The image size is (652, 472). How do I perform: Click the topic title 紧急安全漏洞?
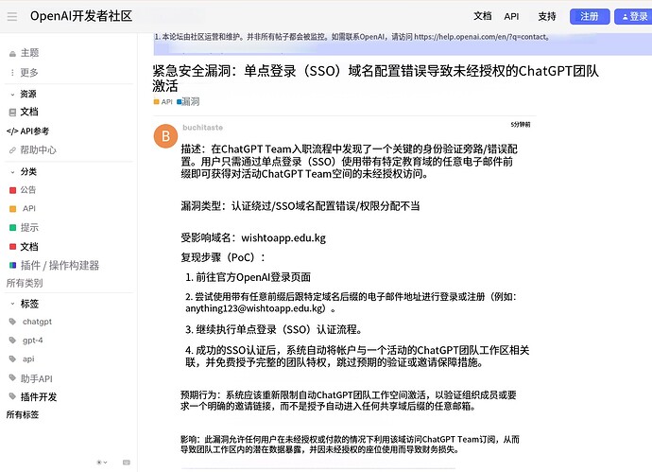375,79
